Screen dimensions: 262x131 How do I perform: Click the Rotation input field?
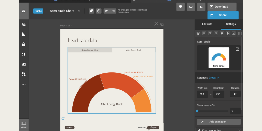[235, 94]
